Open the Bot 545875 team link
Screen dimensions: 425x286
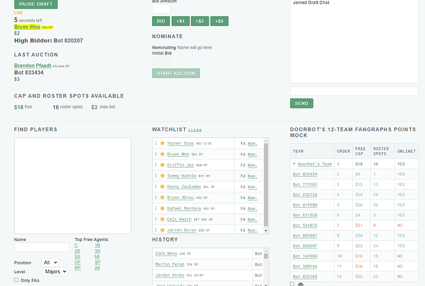(x=305, y=226)
